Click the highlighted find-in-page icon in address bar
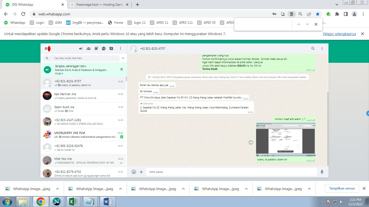 pyautogui.click(x=292, y=14)
